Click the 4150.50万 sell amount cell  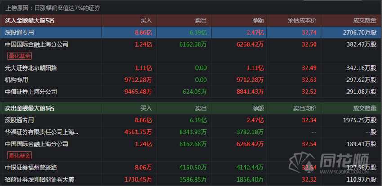pos(193,168)
